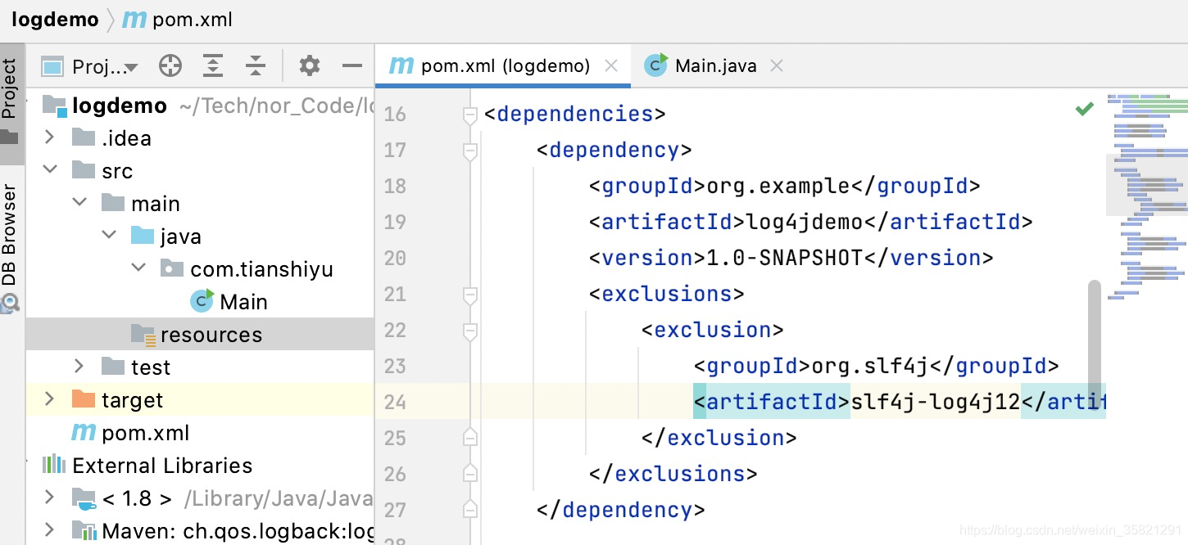
Task: Click the log4jdemo artifactId text
Action: coord(805,222)
